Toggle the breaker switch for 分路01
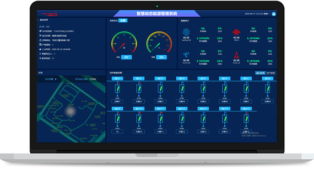This screenshot has width=314, height=169. [118, 89]
